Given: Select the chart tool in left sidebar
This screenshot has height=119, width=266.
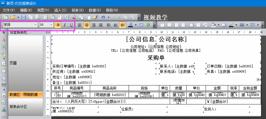Looking at the screenshot, I should (x=4, y=109).
